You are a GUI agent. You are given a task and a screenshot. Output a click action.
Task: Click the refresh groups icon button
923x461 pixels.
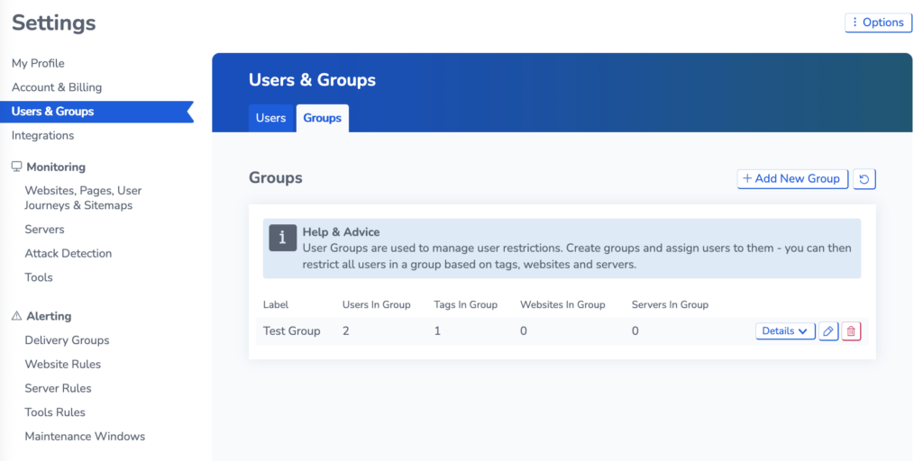tap(864, 179)
